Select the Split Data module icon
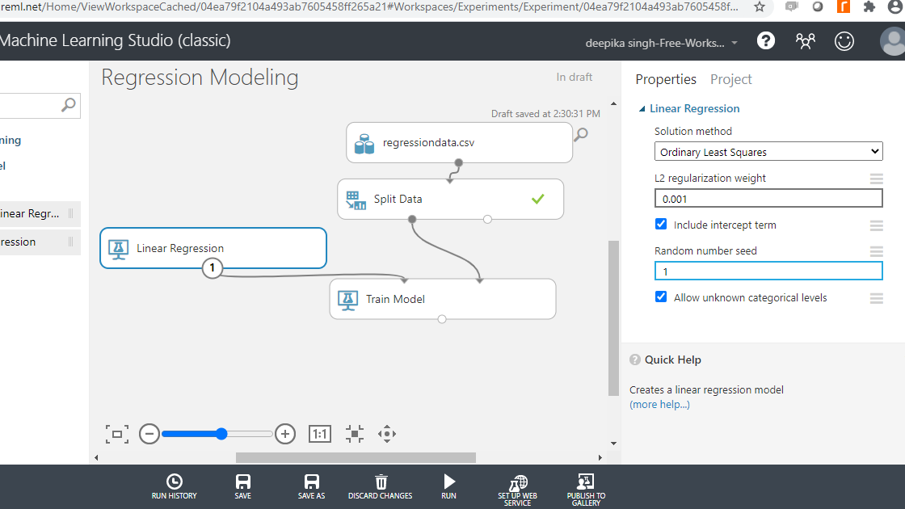 [x=356, y=200]
